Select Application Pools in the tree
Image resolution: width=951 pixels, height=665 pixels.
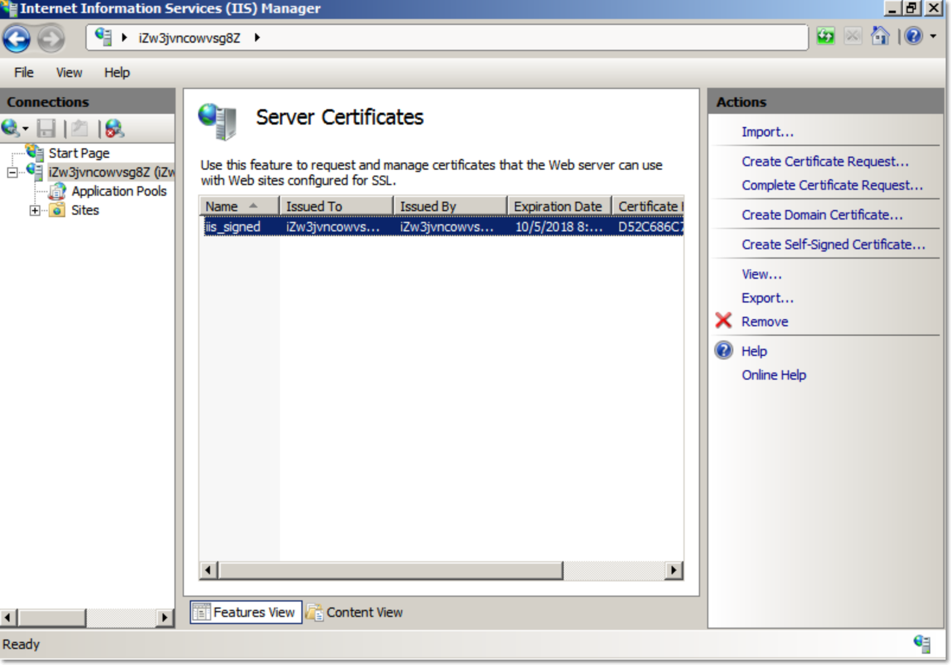point(119,191)
